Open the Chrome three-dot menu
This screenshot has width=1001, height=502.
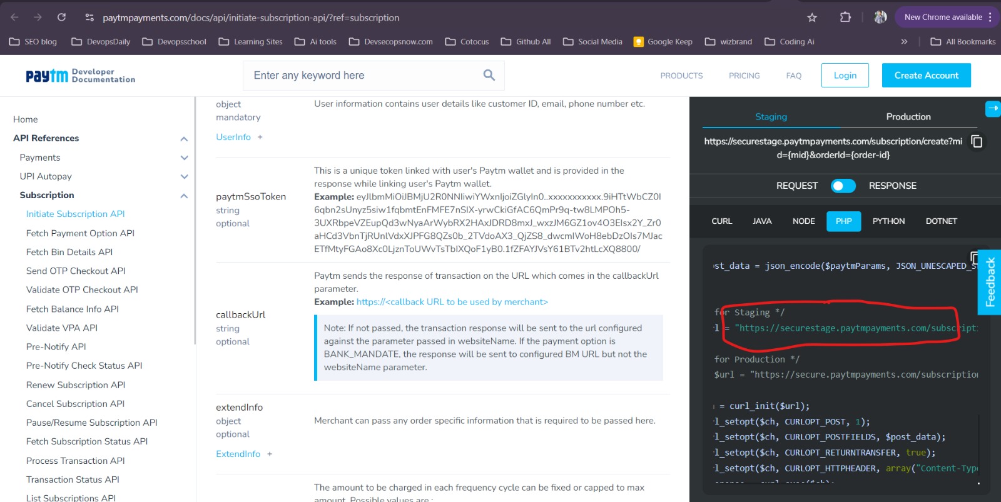[990, 18]
